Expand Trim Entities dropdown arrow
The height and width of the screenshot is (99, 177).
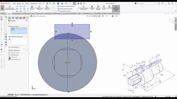(32, 11)
